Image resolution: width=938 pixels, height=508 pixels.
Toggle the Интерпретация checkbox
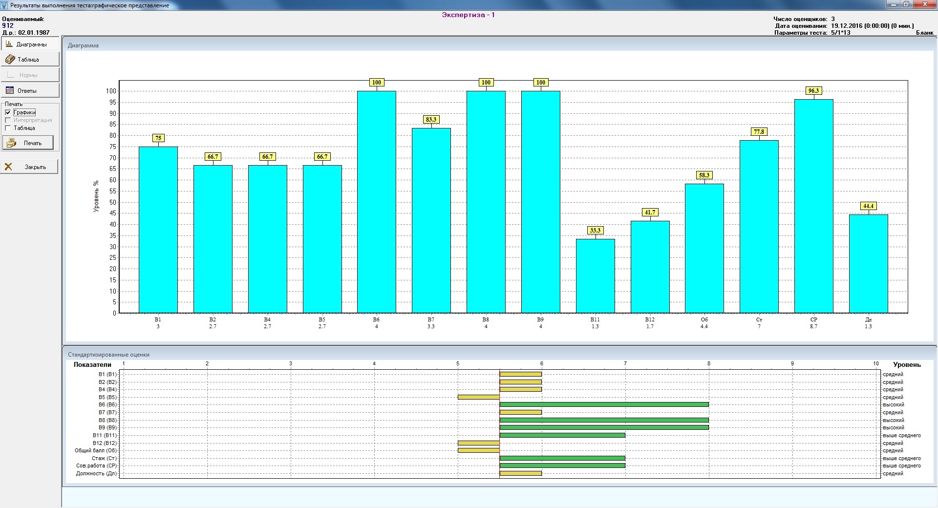8,120
